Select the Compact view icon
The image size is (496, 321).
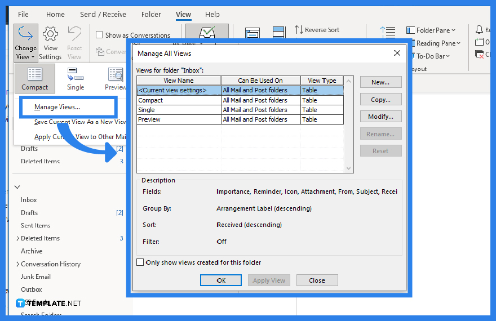click(x=35, y=74)
